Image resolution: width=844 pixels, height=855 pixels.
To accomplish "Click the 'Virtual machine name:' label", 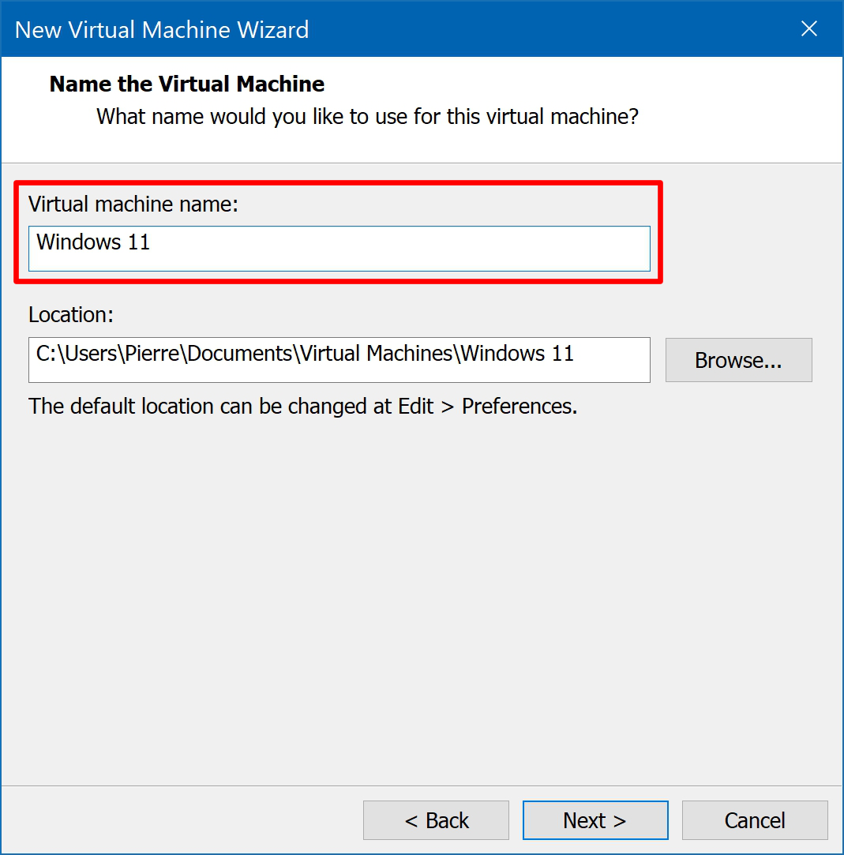I will tap(133, 204).
